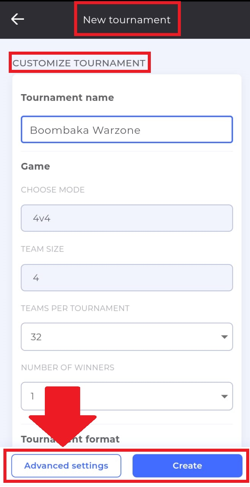250x487 pixels.
Task: Select the 4v4 choose mode field
Action: 127,218
